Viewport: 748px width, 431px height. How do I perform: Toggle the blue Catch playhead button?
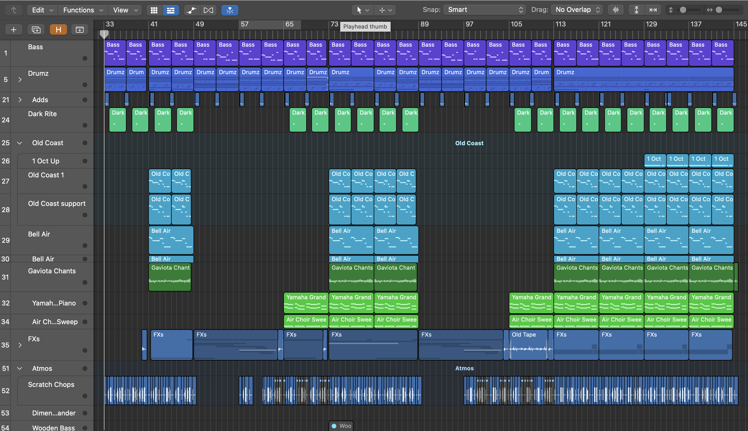pos(230,10)
